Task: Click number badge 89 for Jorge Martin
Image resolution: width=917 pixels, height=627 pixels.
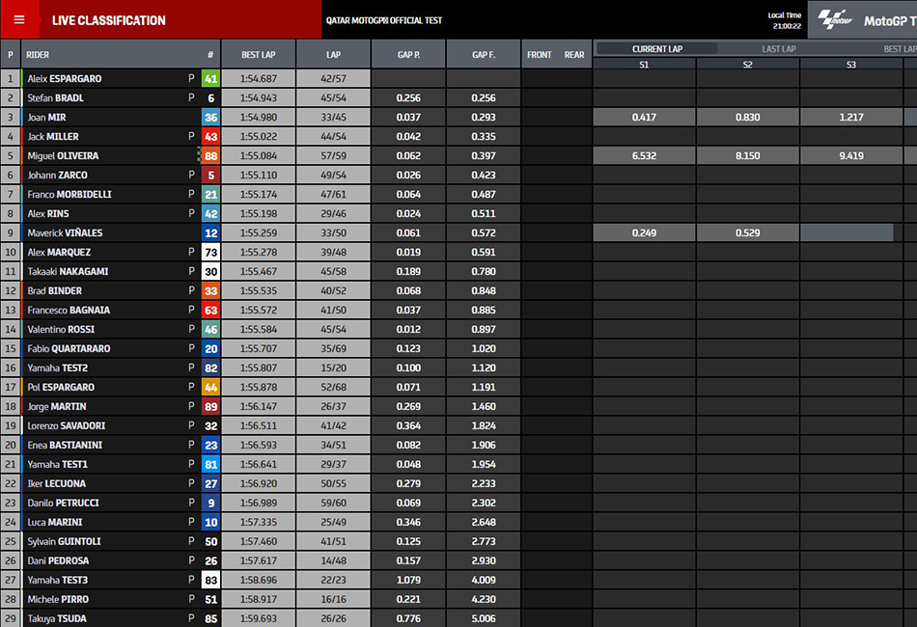Action: pos(210,406)
